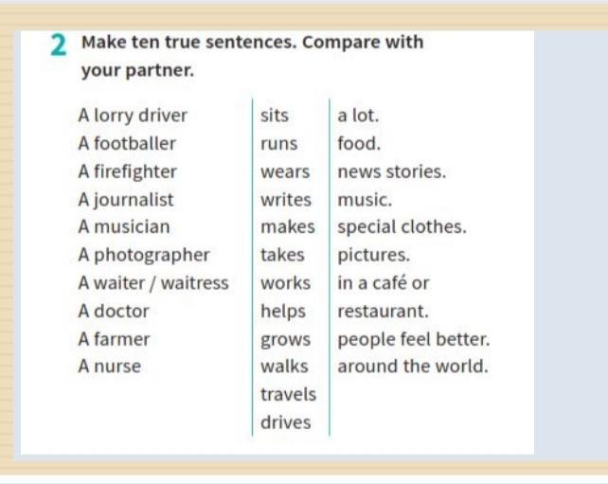Screen dimensions: 608x484
Task: Click the word 'footballer'
Action: pos(134,143)
